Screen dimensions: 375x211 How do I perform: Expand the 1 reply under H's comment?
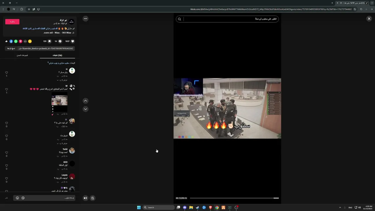click(62, 80)
